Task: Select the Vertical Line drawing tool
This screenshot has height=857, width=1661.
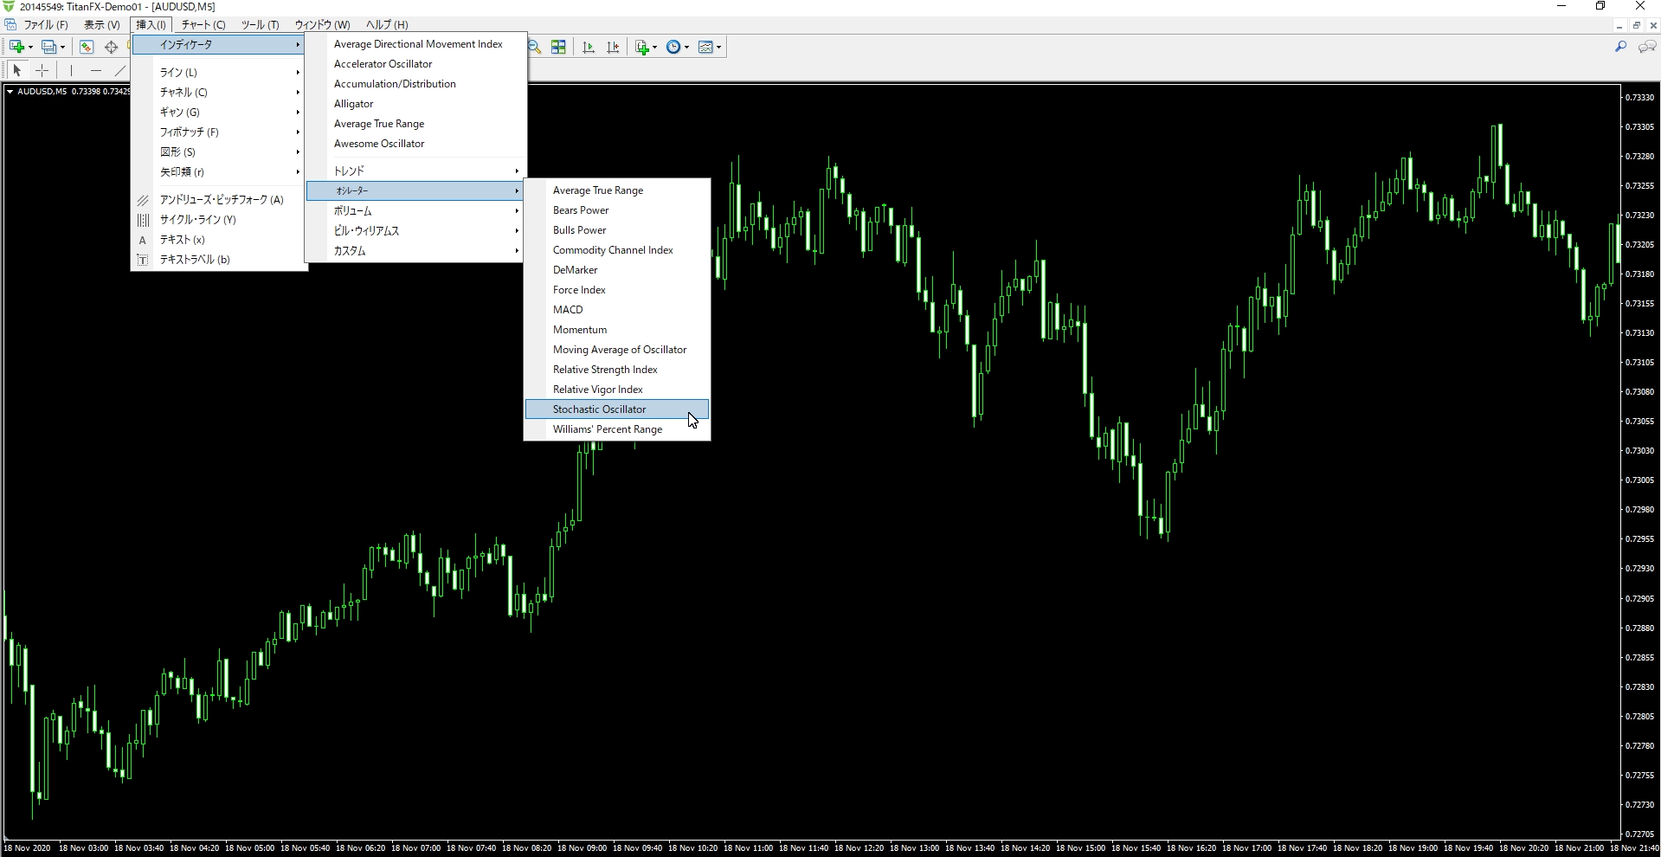Action: (71, 70)
